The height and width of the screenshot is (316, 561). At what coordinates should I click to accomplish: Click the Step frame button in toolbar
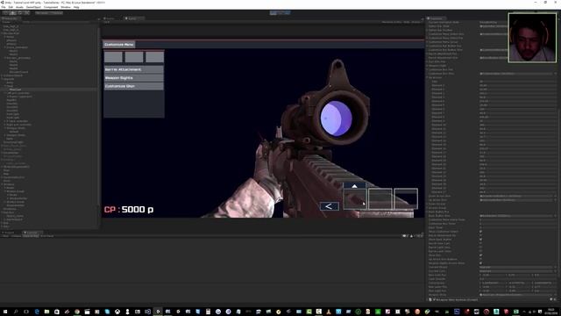287,13
